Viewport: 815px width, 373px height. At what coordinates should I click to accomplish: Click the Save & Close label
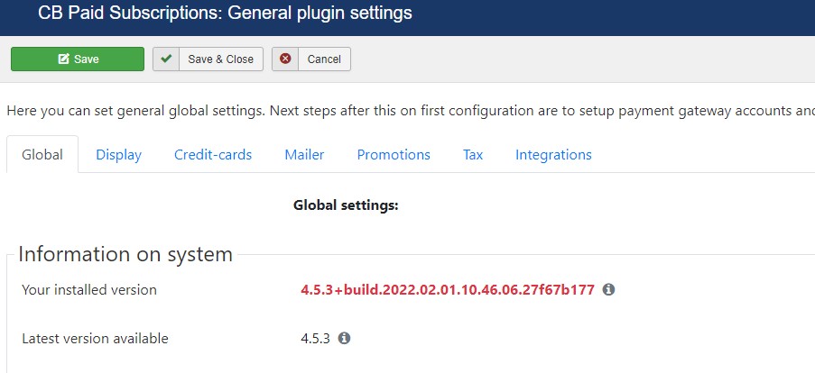(221, 59)
